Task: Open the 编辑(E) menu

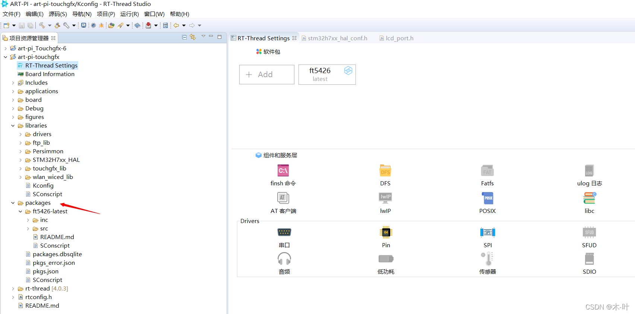Action: coord(35,14)
